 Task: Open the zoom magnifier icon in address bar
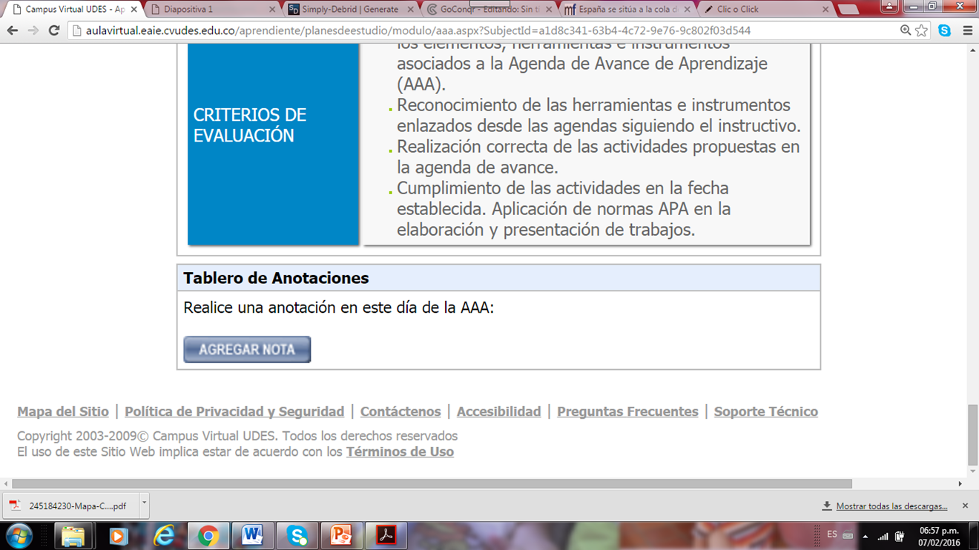pyautogui.click(x=906, y=30)
